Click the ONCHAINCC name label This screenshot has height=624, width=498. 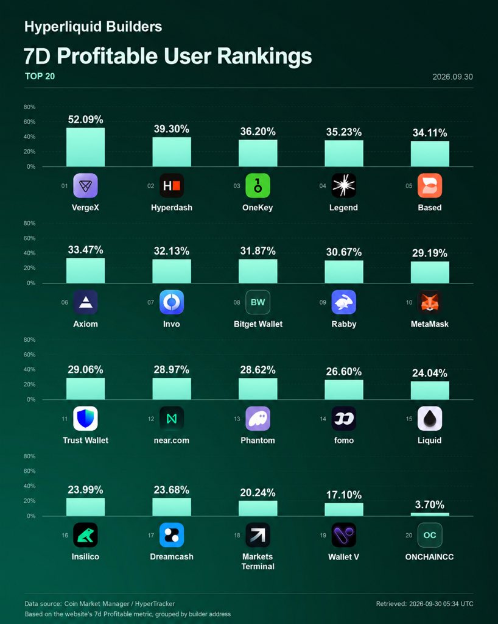coord(430,557)
